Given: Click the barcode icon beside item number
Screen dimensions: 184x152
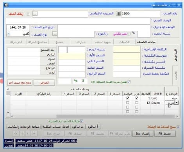Looking at the screenshot, I should pos(118,14).
